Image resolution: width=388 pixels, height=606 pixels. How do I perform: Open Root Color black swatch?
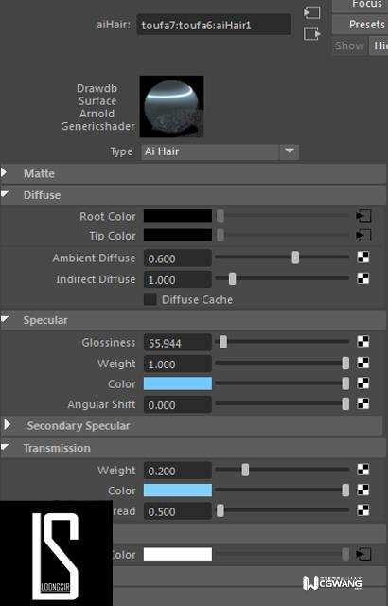[x=178, y=216]
